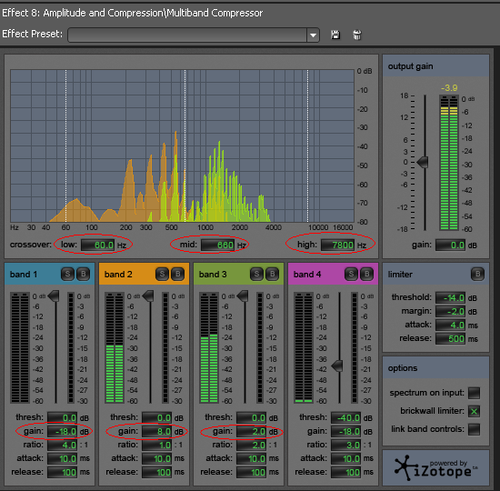The width and height of the screenshot is (500, 491).
Task: Click band 3 gain 2.0 dB field
Action: pyautogui.click(x=251, y=431)
